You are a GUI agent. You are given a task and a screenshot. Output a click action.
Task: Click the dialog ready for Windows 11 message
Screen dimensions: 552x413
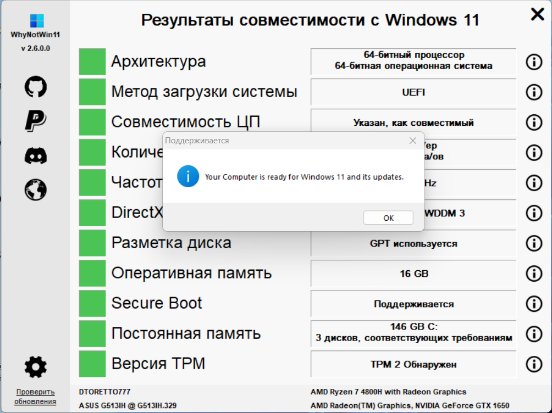click(x=304, y=177)
